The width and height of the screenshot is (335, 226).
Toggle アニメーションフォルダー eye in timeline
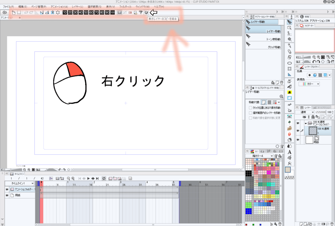7,189
